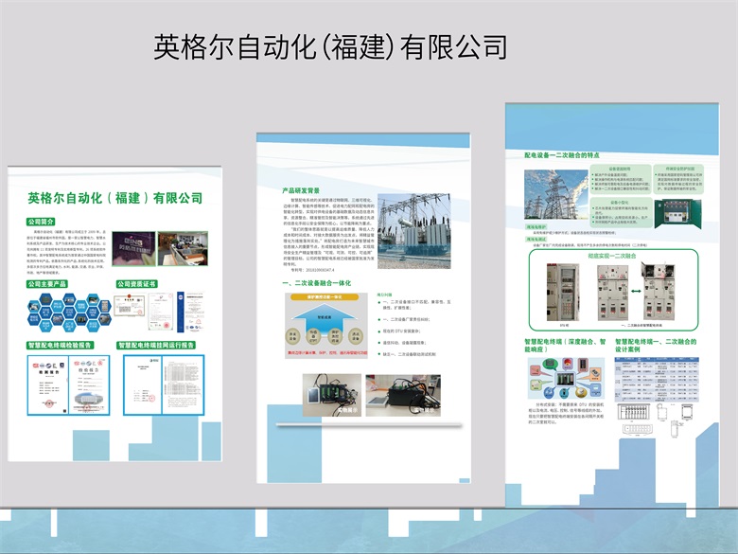Click the large black title 英格尔自动化(福建)有限公司

tap(330, 47)
